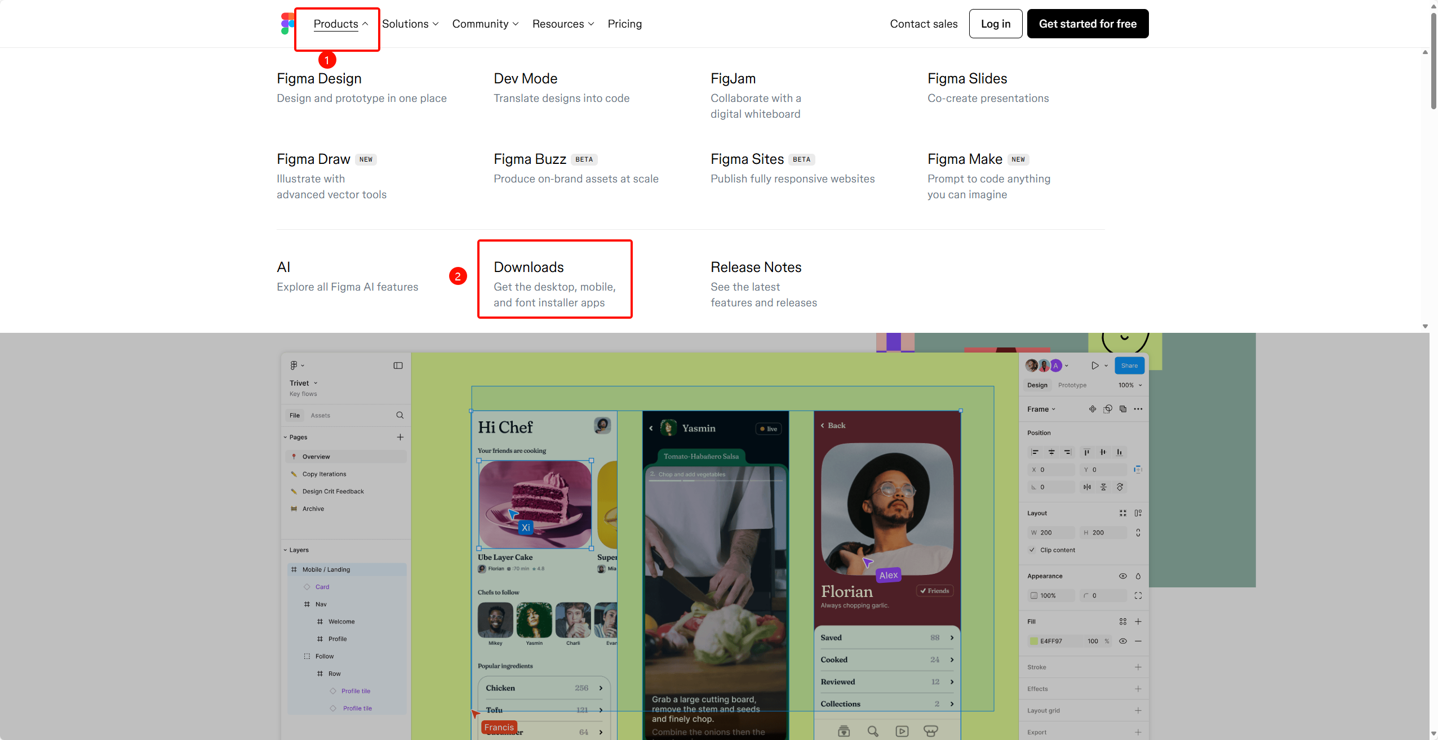This screenshot has width=1438, height=740.
Task: Open the Frame type dropdown
Action: point(1041,409)
